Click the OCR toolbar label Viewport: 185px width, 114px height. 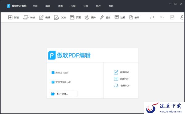coord(63,18)
